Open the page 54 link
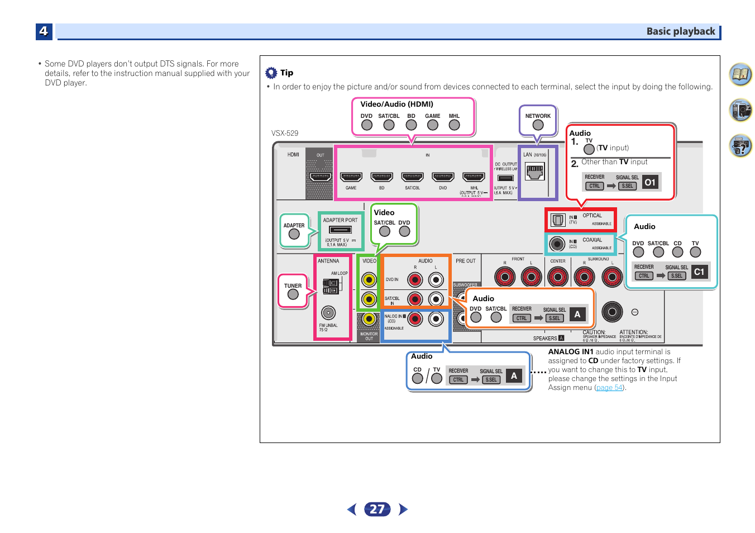This screenshot has height=533, width=755. point(609,388)
